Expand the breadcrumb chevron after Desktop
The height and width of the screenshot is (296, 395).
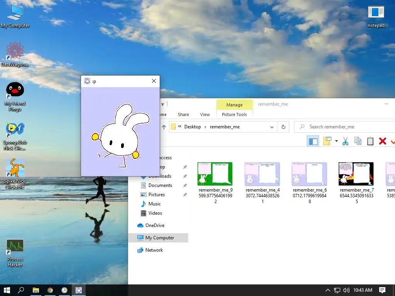click(205, 127)
